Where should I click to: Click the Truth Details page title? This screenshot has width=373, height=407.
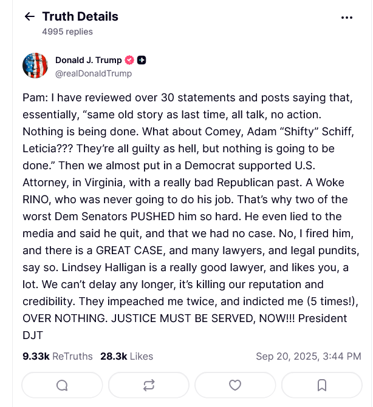point(80,17)
